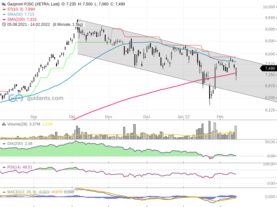Click the bar-chart icon next to Volume(28)
This screenshot has height=207, width=277.
tap(4, 124)
